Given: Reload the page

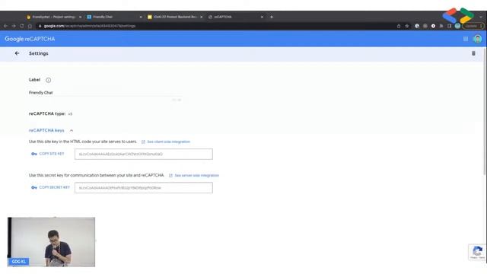Looking at the screenshot, I should [22, 26].
